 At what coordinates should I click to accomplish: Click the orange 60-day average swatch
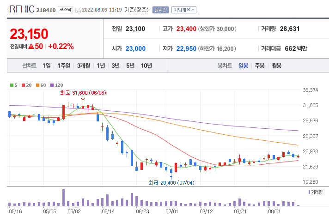point(38,85)
